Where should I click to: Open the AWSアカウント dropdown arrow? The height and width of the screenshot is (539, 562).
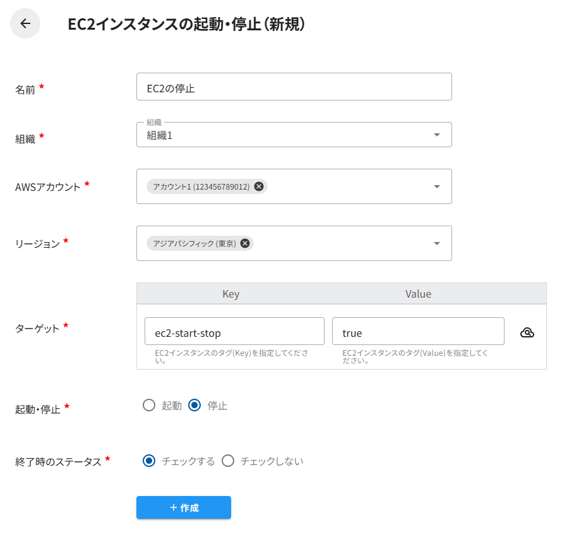[436, 186]
